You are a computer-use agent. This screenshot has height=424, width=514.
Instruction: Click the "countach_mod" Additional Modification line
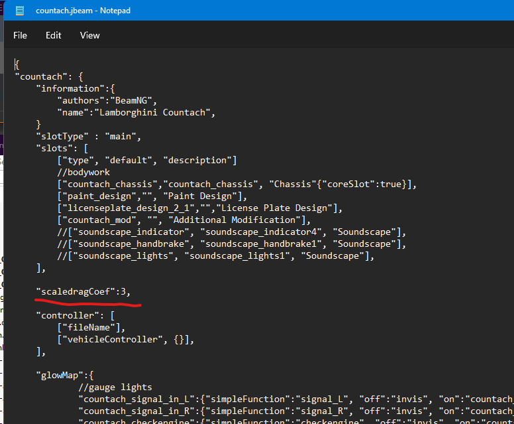click(184, 220)
